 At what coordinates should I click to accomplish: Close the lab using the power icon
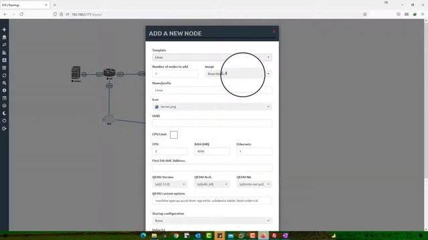4,121
